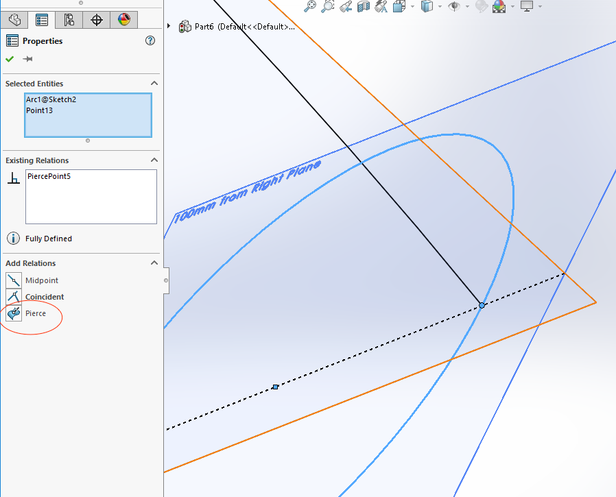The image size is (616, 497).
Task: Switch to the FeatureManager design tree tab
Action: pos(14,19)
